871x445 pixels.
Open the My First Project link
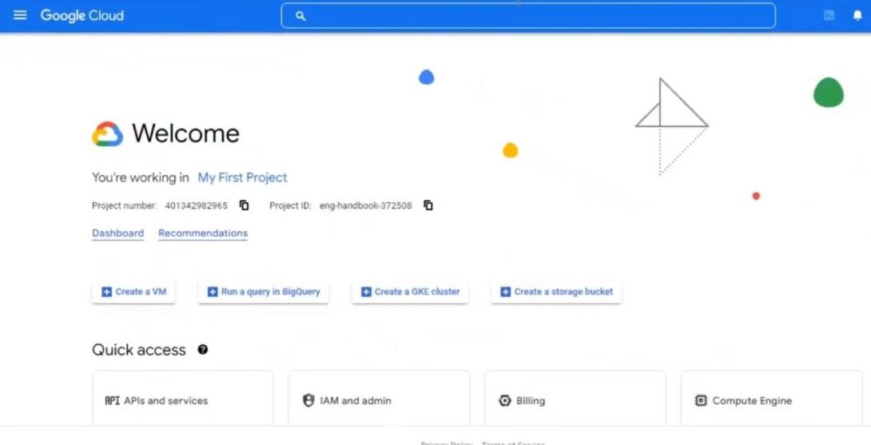tap(243, 178)
